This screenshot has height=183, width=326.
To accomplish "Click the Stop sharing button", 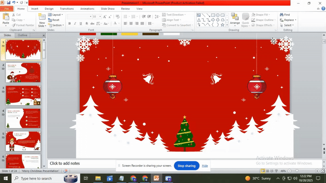I will tap(187, 166).
